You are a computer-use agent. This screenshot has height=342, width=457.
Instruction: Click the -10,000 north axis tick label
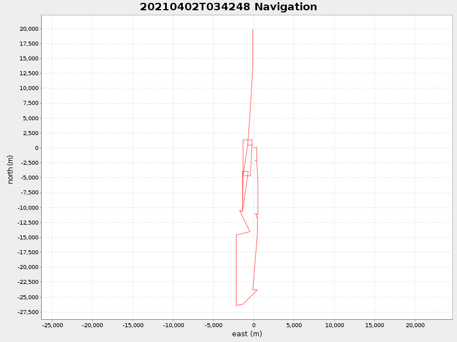click(x=28, y=208)
